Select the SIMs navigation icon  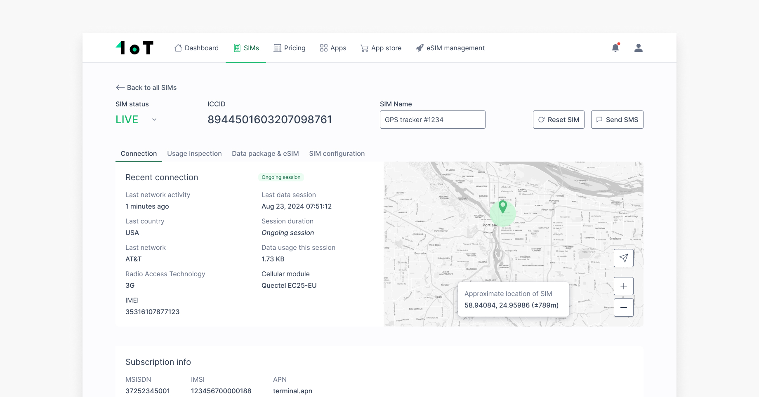pyautogui.click(x=237, y=48)
